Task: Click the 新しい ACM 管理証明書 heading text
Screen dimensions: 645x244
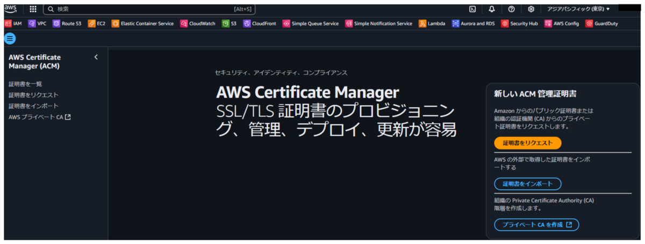Action: [x=535, y=94]
